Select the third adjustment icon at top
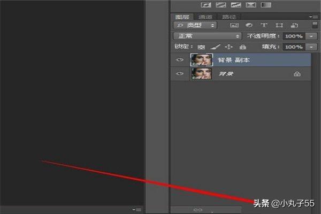 point(236,5)
